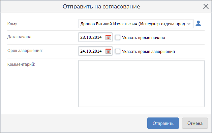The height and width of the screenshot is (133, 212).
Task: Click inside the Комментарий text area
Action: (141, 84)
